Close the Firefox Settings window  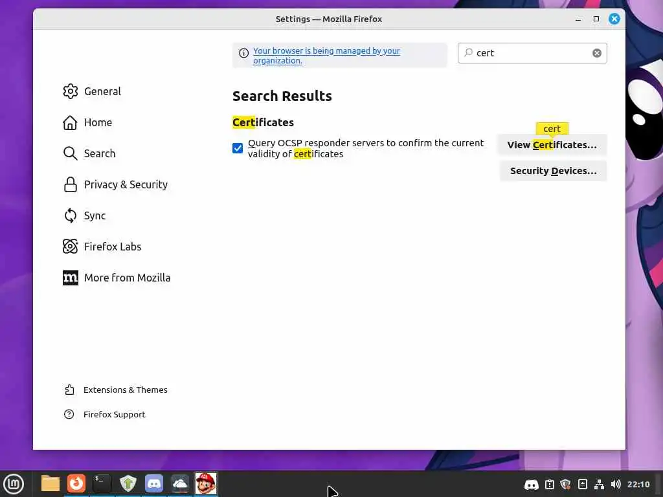pyautogui.click(x=614, y=19)
